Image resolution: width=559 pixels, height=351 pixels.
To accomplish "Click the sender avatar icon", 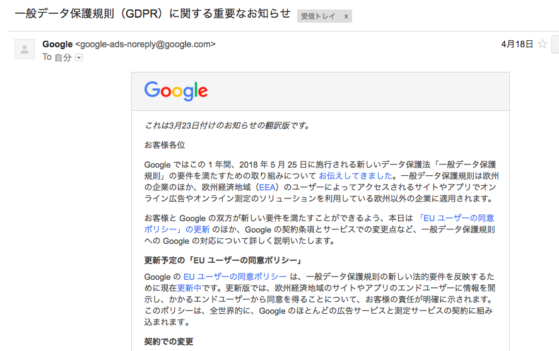I will pyautogui.click(x=25, y=49).
